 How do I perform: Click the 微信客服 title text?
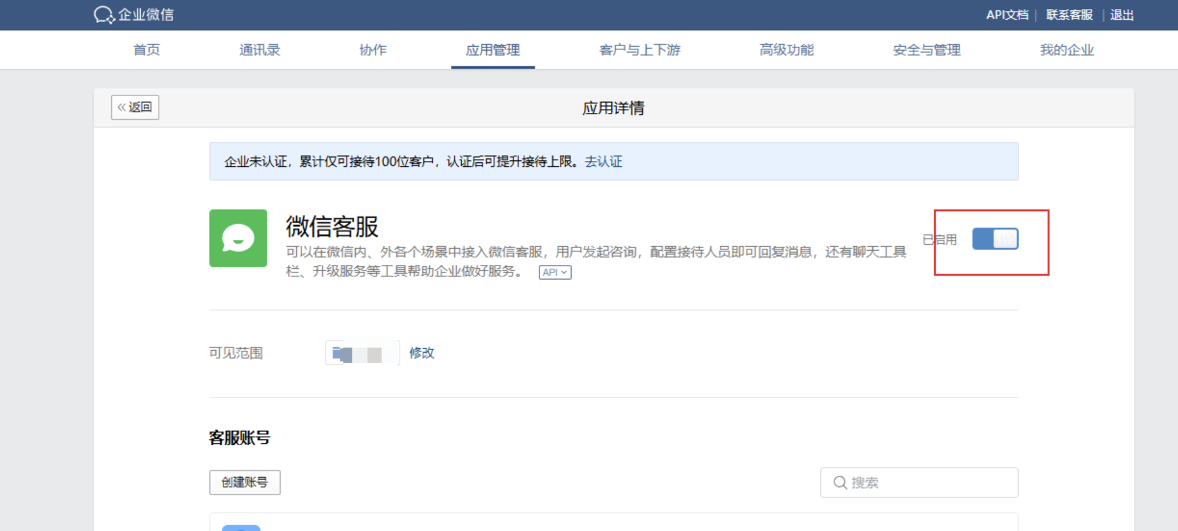[332, 226]
